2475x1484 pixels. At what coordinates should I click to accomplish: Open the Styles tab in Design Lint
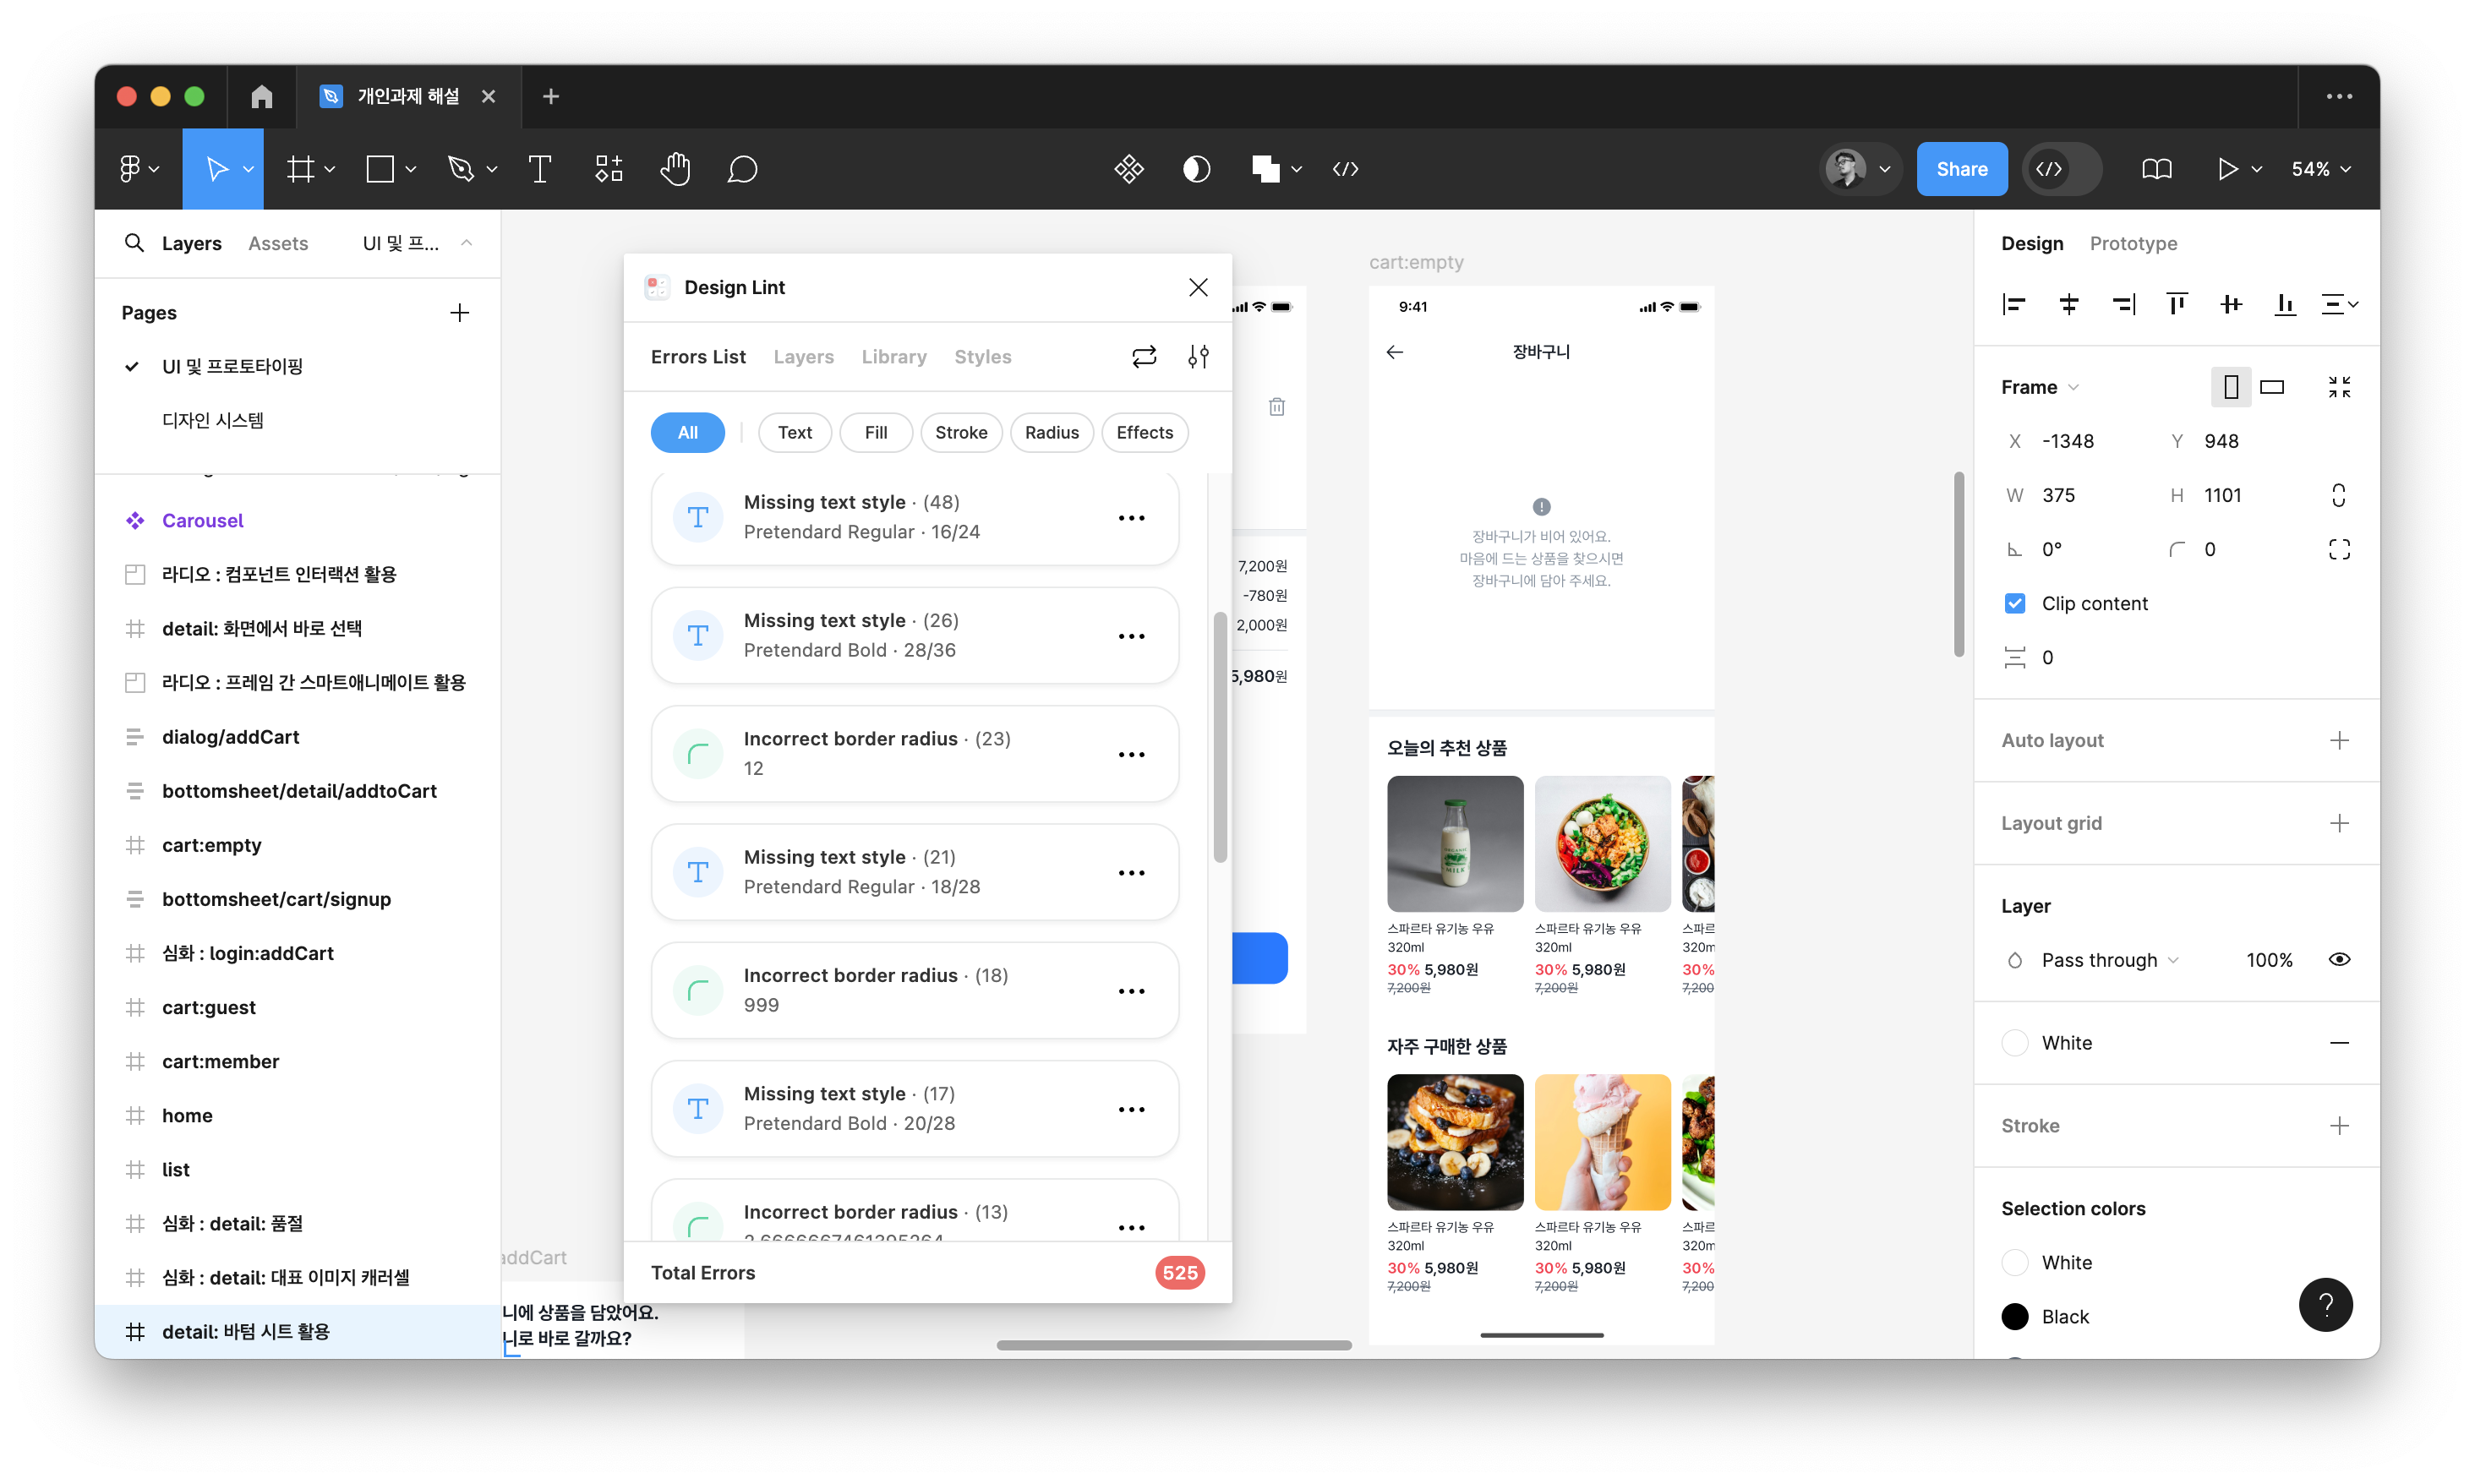[x=982, y=357]
